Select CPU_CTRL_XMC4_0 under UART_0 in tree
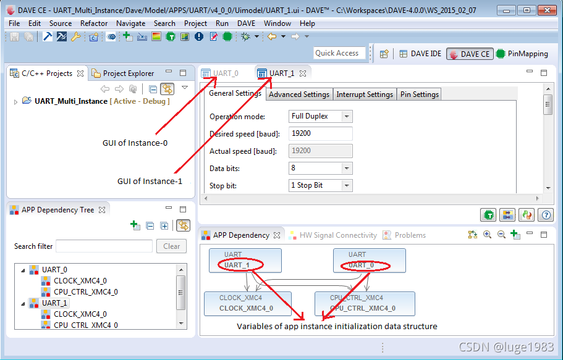 click(85, 292)
